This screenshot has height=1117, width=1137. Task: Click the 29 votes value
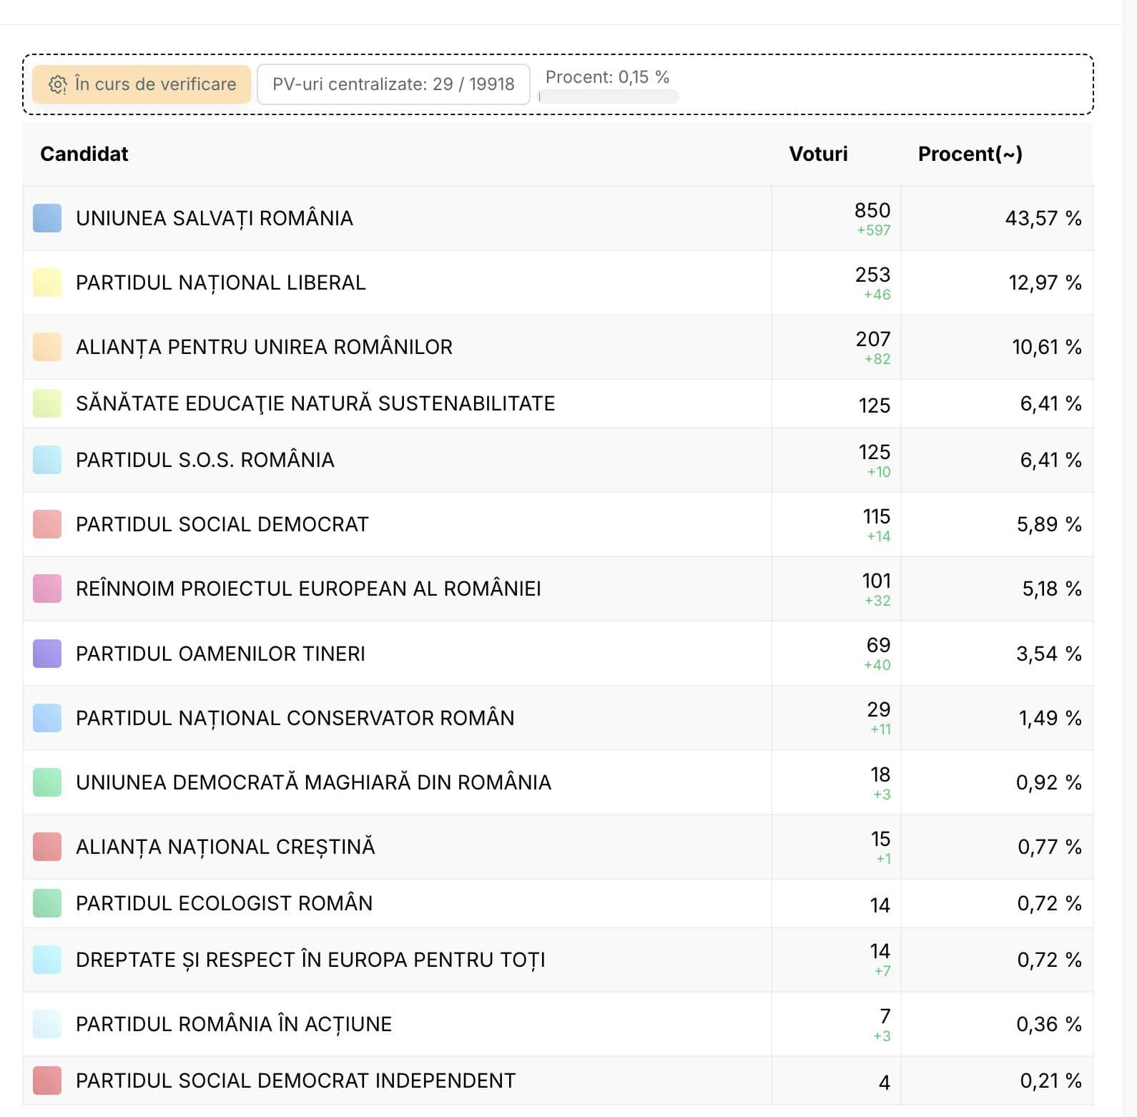879,709
